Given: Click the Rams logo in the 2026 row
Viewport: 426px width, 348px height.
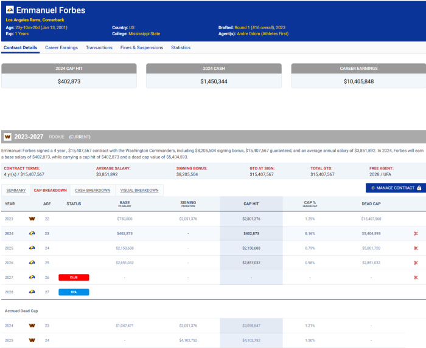Looking at the screenshot, I should [x=32, y=262].
